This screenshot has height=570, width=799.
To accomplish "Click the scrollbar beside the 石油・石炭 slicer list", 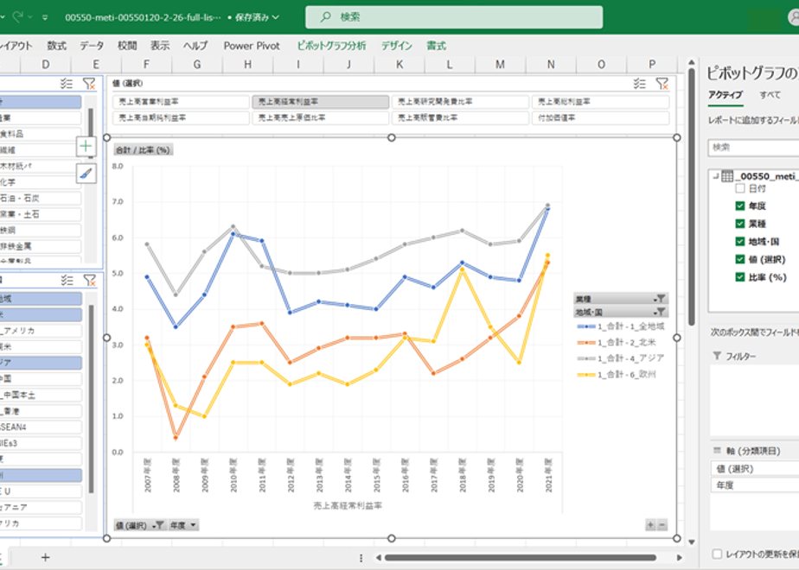I will click(91, 133).
